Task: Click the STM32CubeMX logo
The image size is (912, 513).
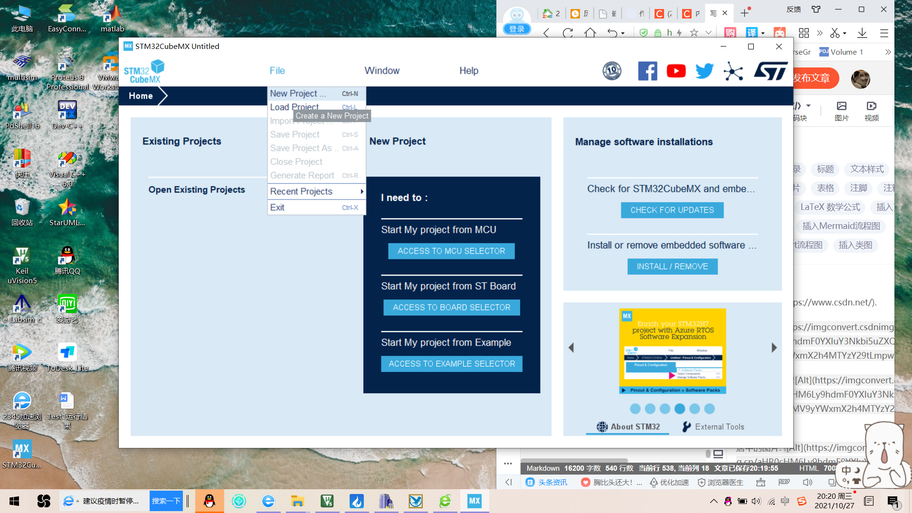Action: [144, 72]
